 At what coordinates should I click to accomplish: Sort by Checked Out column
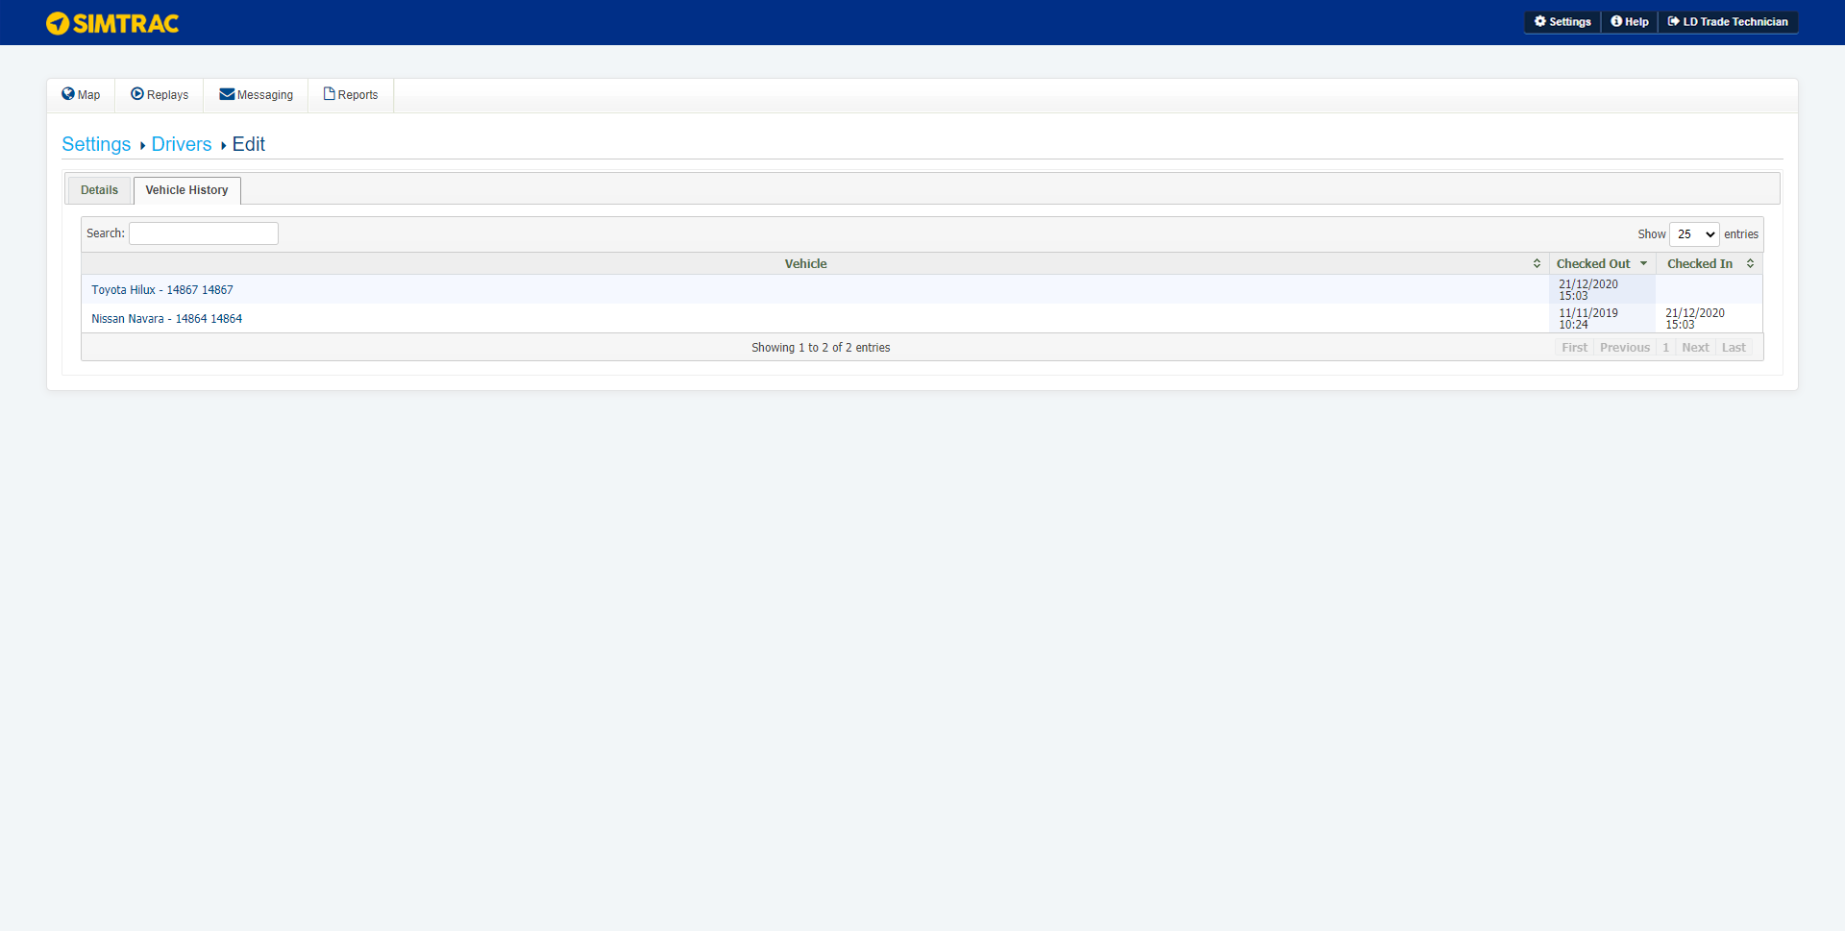coord(1602,263)
